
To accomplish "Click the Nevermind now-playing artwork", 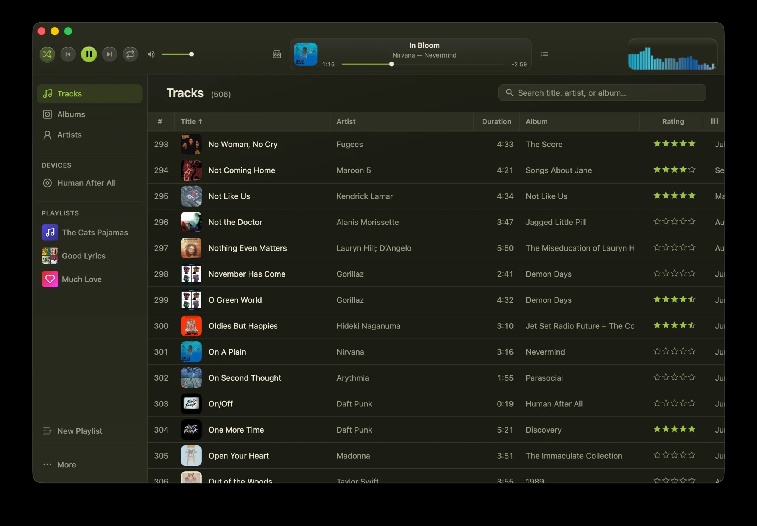I will coord(306,54).
